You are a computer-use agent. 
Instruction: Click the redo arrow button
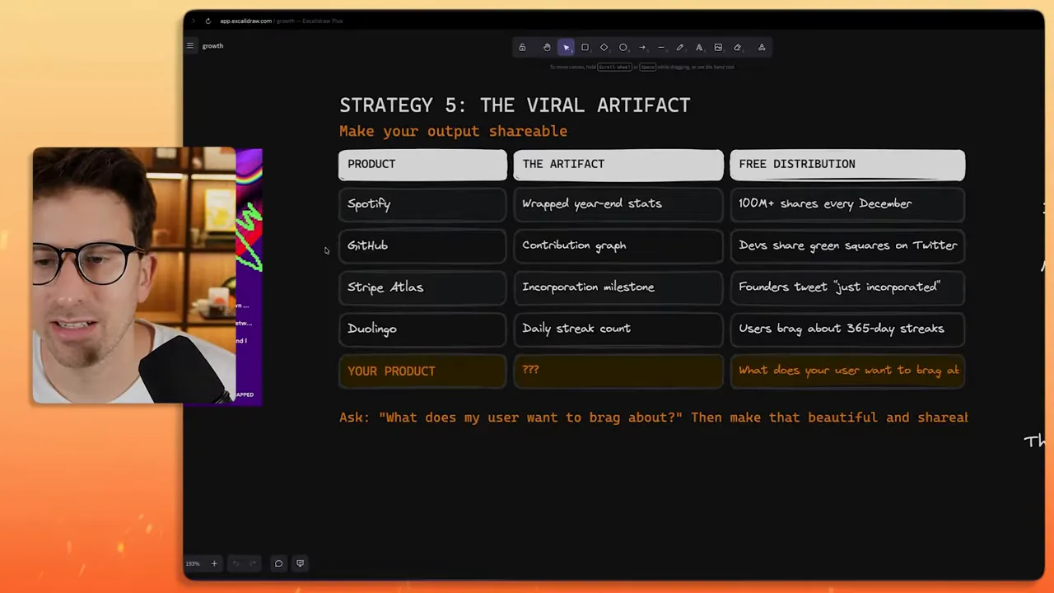point(253,564)
